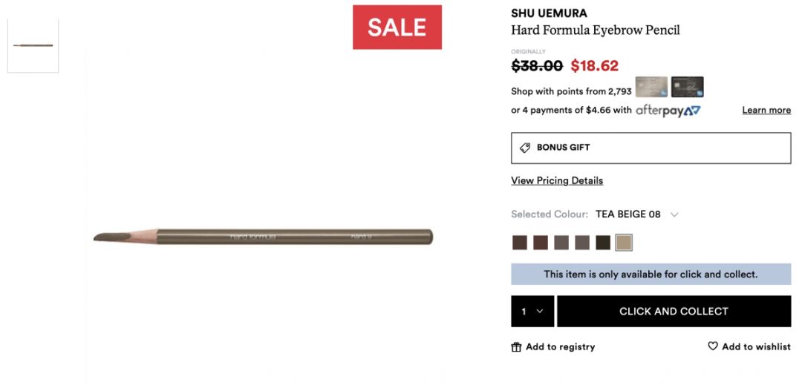Click the red SALE badge

coord(397,27)
